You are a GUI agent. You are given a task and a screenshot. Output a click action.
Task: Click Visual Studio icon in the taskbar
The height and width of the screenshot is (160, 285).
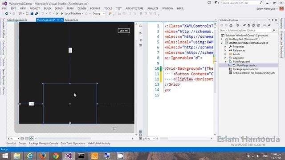pos(69,156)
